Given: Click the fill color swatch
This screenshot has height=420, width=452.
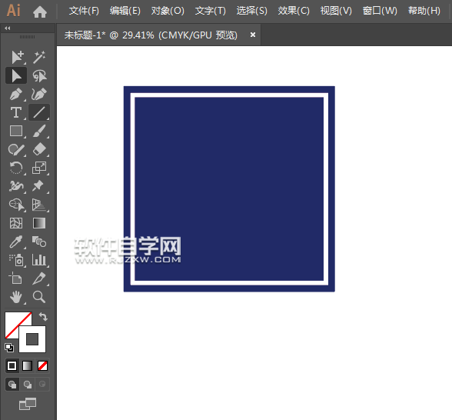Looking at the screenshot, I should pyautogui.click(x=18, y=325).
